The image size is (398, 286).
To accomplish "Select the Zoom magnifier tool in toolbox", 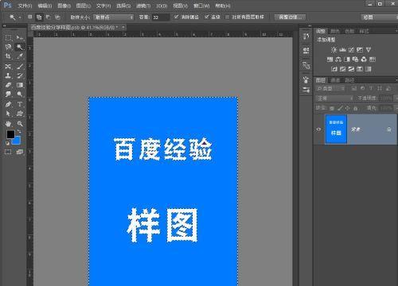I will tap(20, 124).
